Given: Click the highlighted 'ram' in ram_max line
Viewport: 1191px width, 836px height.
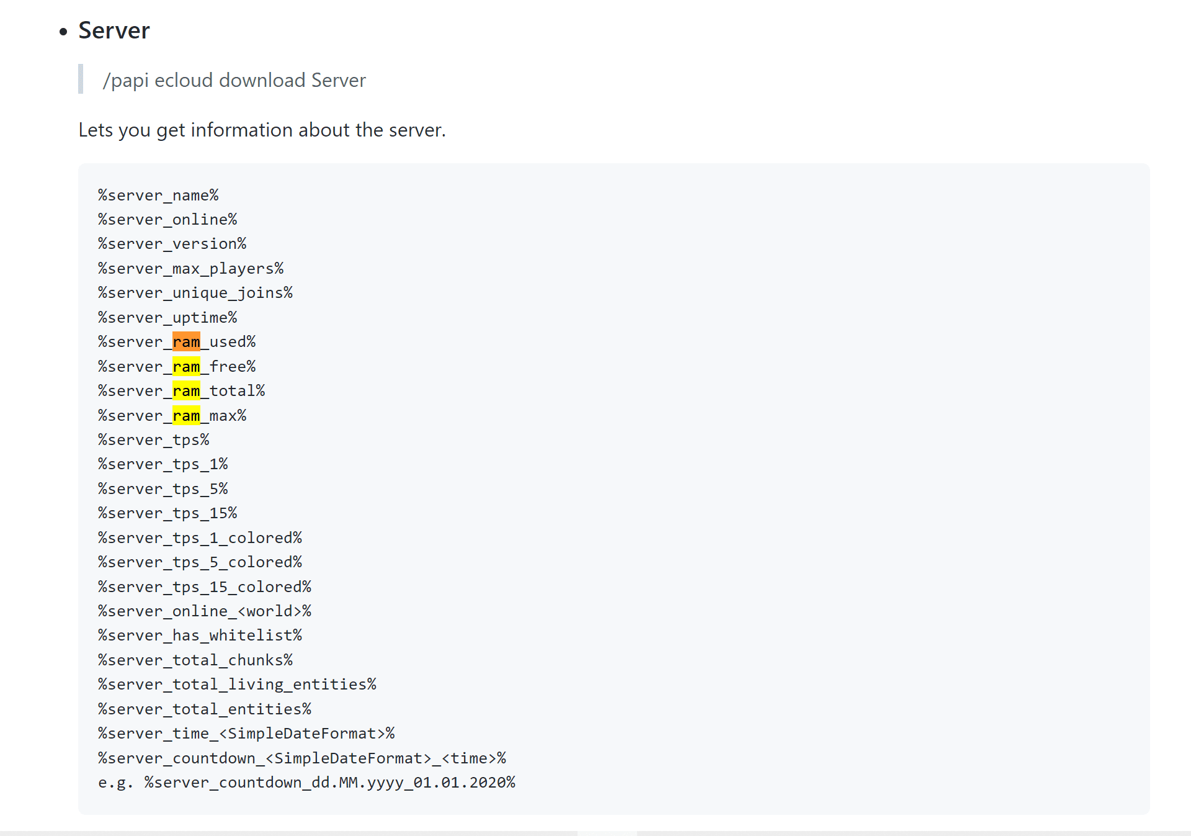Looking at the screenshot, I should (x=186, y=416).
